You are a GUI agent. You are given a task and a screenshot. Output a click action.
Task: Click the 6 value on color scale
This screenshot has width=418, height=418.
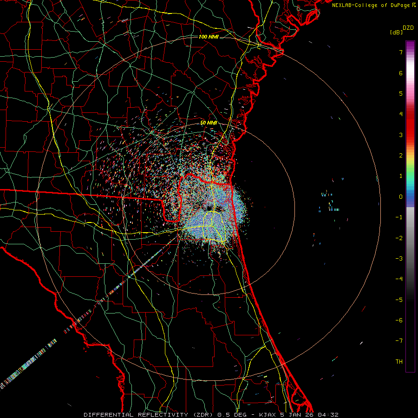[x=401, y=73]
